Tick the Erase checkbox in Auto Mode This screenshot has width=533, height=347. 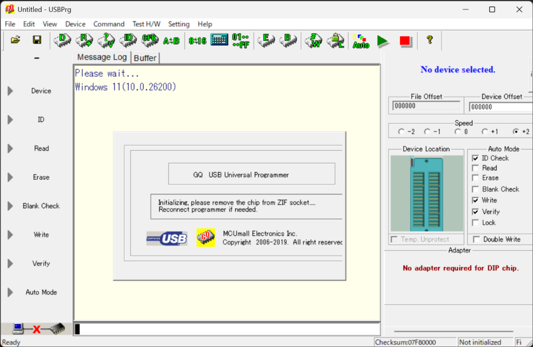point(475,178)
